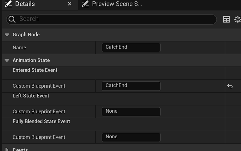
Task: Collapse the Graph Node section
Action: (x=7, y=35)
